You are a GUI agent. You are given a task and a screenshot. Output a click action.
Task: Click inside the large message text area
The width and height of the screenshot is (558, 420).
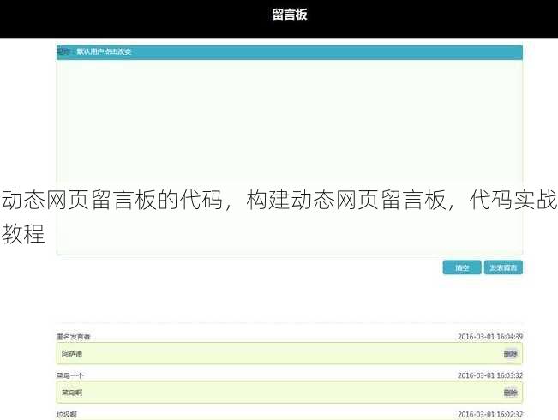pyautogui.click(x=290, y=157)
